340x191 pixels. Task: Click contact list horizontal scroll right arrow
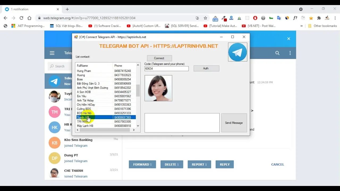[134, 130]
